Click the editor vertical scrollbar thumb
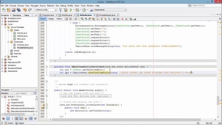The image size is (222, 125). 218,100
